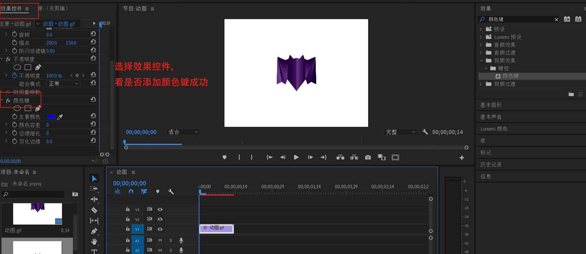Click the Program monitor playhead scrub bar
The width and height of the screenshot is (586, 254).
pyautogui.click(x=296, y=143)
